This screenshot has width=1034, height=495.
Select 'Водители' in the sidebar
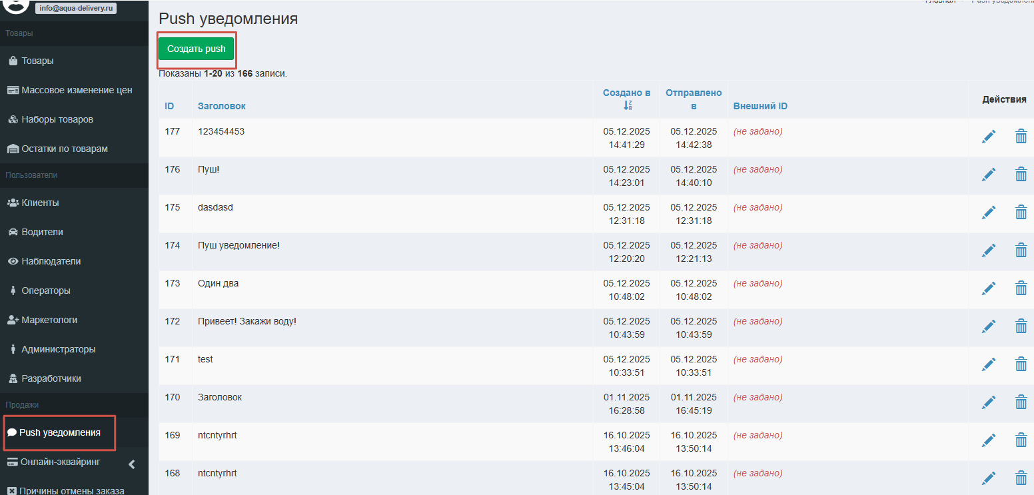[42, 232]
